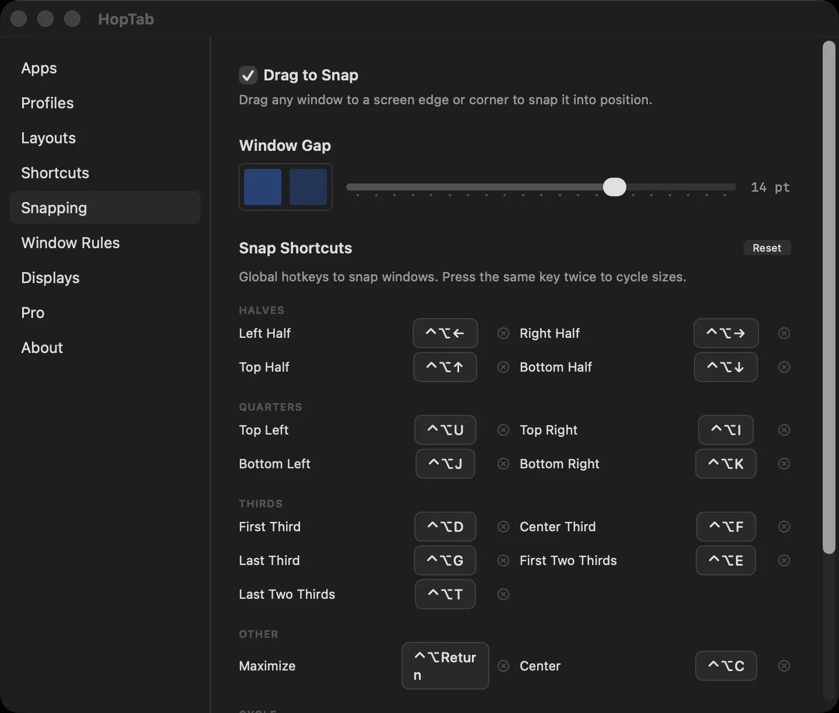839x713 pixels.
Task: Edit the Center hotkey field
Action: coord(726,666)
